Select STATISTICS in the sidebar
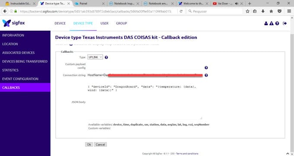 (x=25, y=70)
